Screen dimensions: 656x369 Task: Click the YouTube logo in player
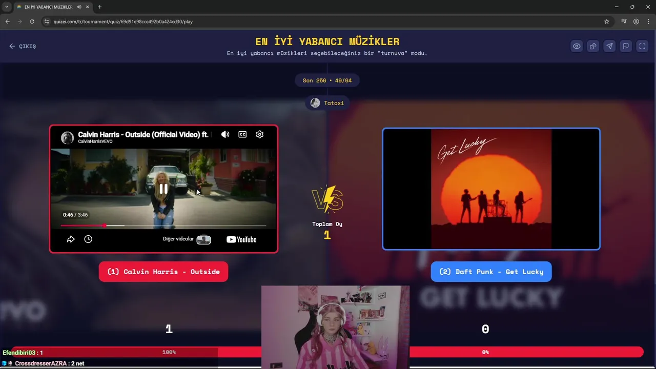click(241, 239)
